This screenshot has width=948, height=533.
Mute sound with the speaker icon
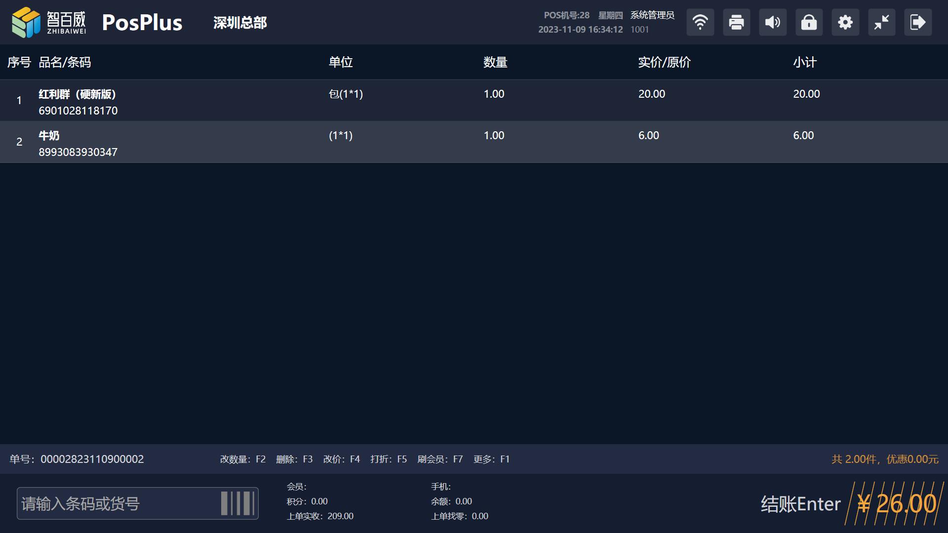pos(773,22)
